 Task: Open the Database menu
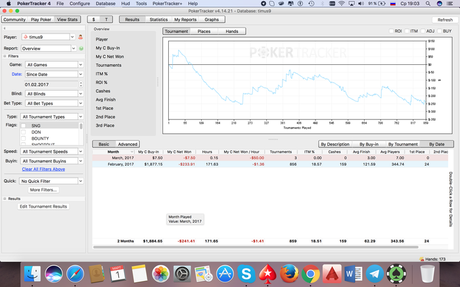[x=105, y=3]
